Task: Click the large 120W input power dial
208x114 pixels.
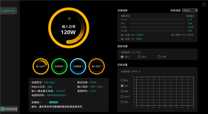Action: click(69, 28)
